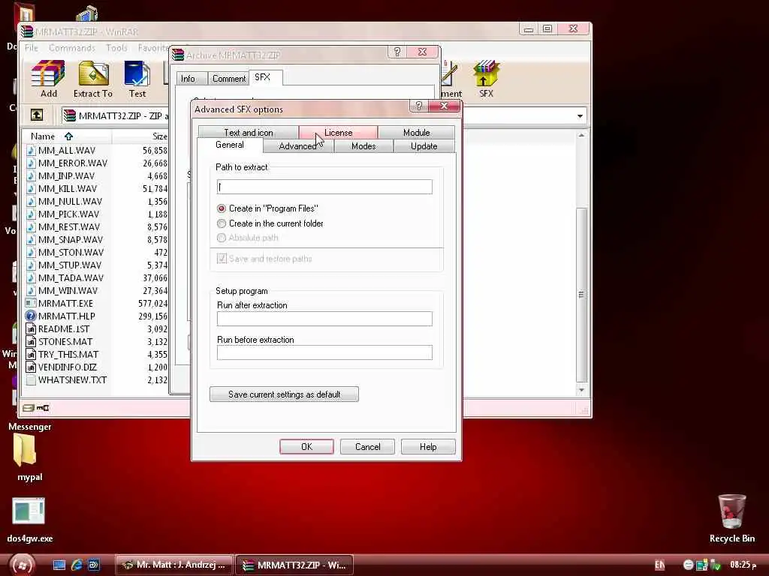Switch to the Text and icon tab

[x=248, y=133]
